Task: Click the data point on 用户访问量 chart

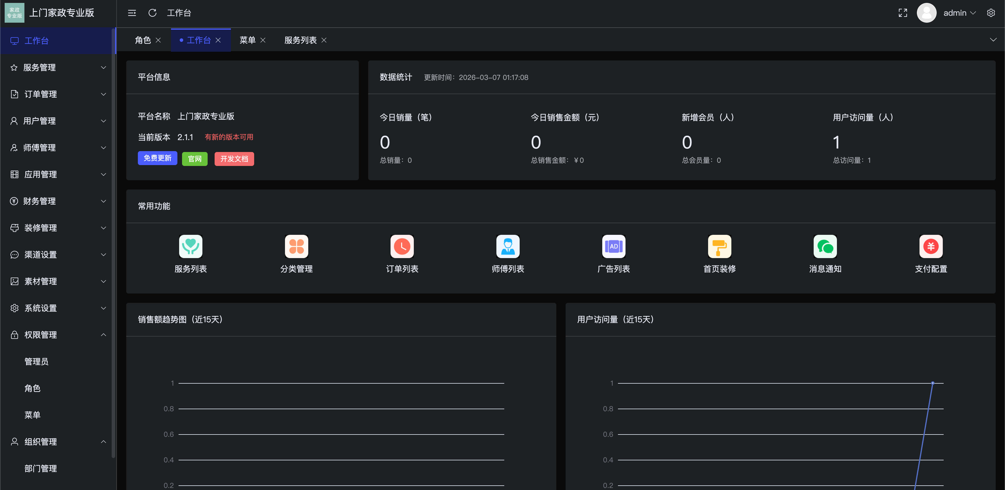Action: (932, 383)
